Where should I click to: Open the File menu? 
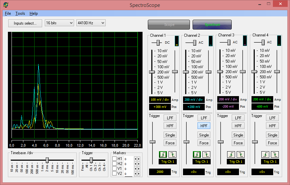click(8, 13)
